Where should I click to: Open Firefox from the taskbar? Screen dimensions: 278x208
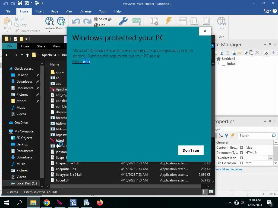pos(100,203)
